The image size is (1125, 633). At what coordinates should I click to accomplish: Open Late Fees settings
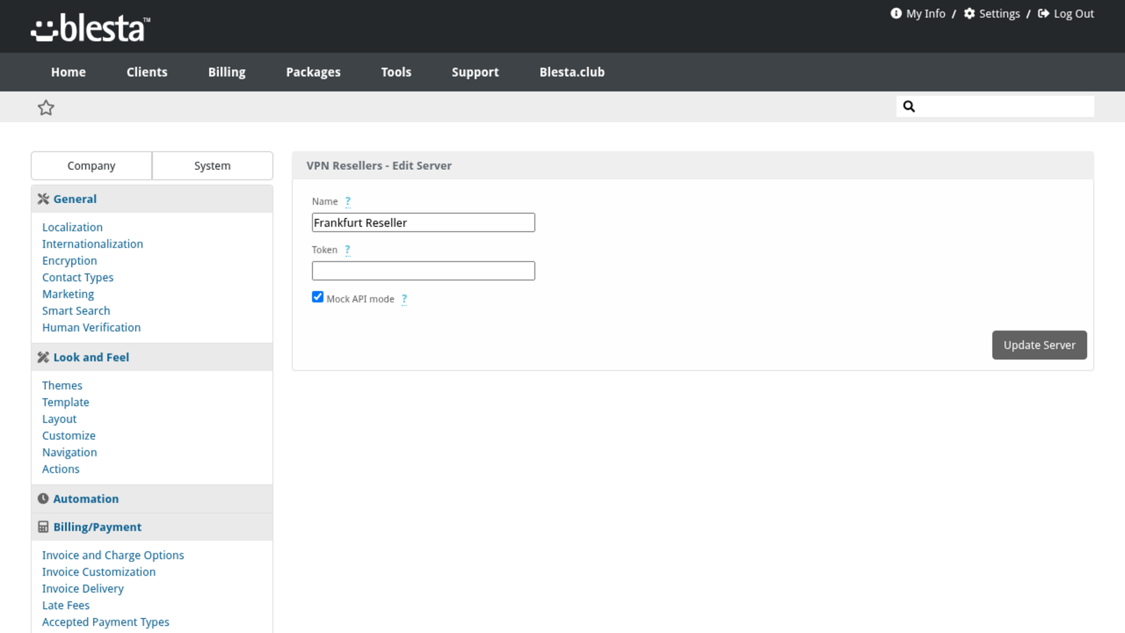click(66, 605)
